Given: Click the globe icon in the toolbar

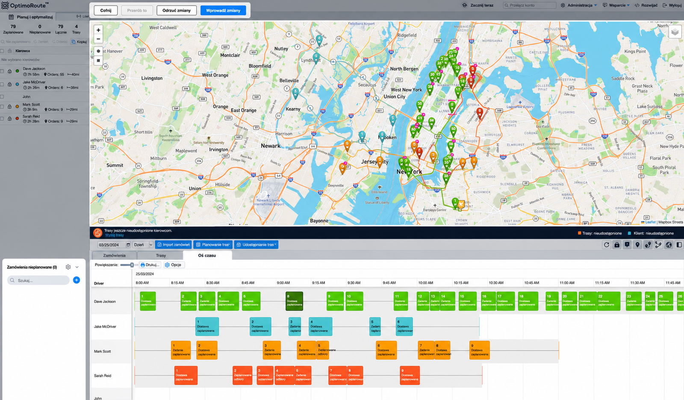Looking at the screenshot, I should click(x=669, y=245).
